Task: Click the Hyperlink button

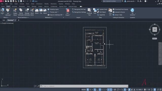Action: 101,15
